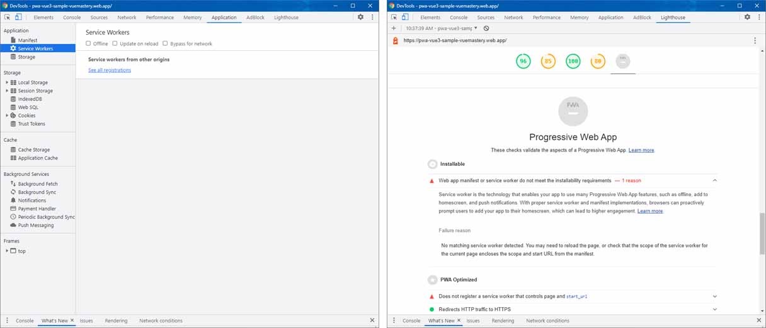Toggle device toolbar icon in right DevTools window
Screen dimensions: 766x328
point(404,17)
